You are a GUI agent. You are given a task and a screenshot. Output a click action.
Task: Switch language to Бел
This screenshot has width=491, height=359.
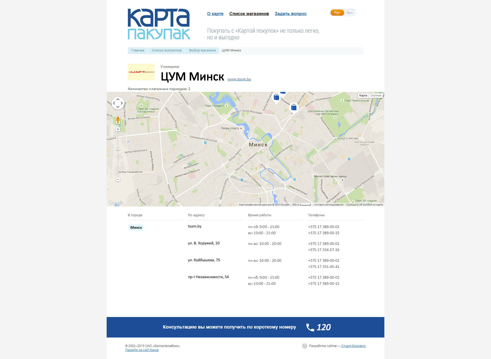click(x=350, y=13)
